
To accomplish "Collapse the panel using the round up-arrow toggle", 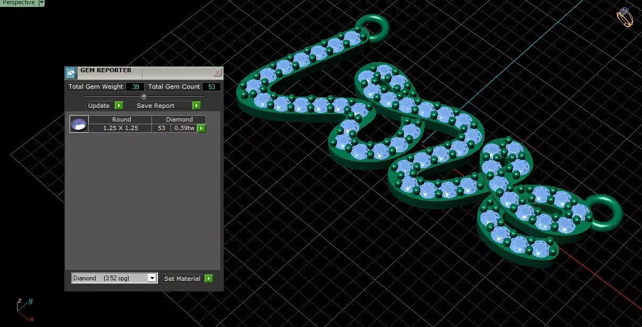I will 143,96.
